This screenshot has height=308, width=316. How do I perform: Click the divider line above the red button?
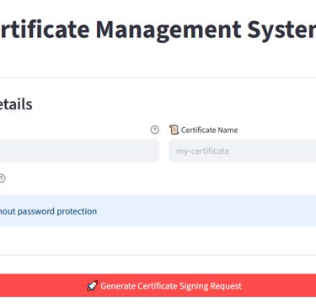coord(158,255)
